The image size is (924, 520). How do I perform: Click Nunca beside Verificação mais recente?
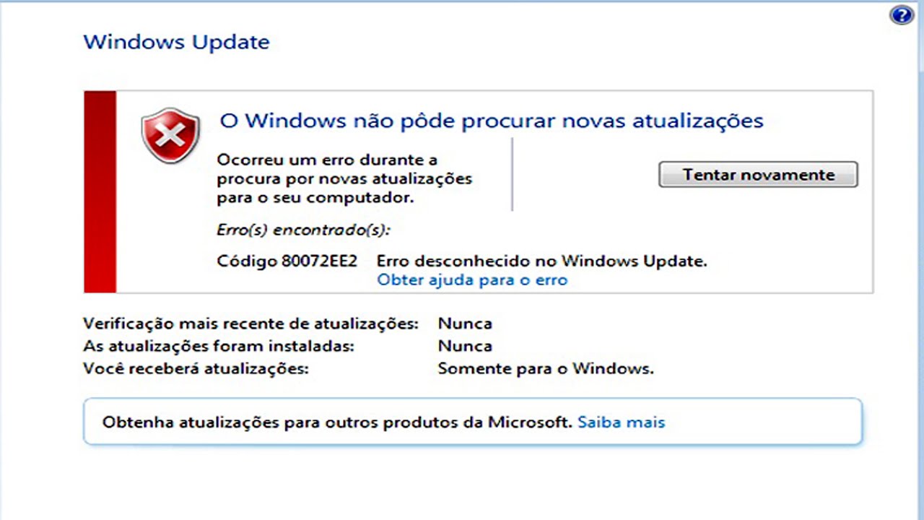[x=465, y=324]
